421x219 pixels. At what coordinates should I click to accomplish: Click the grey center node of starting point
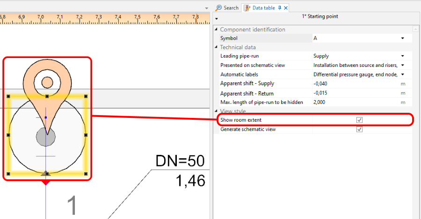pyautogui.click(x=46, y=138)
